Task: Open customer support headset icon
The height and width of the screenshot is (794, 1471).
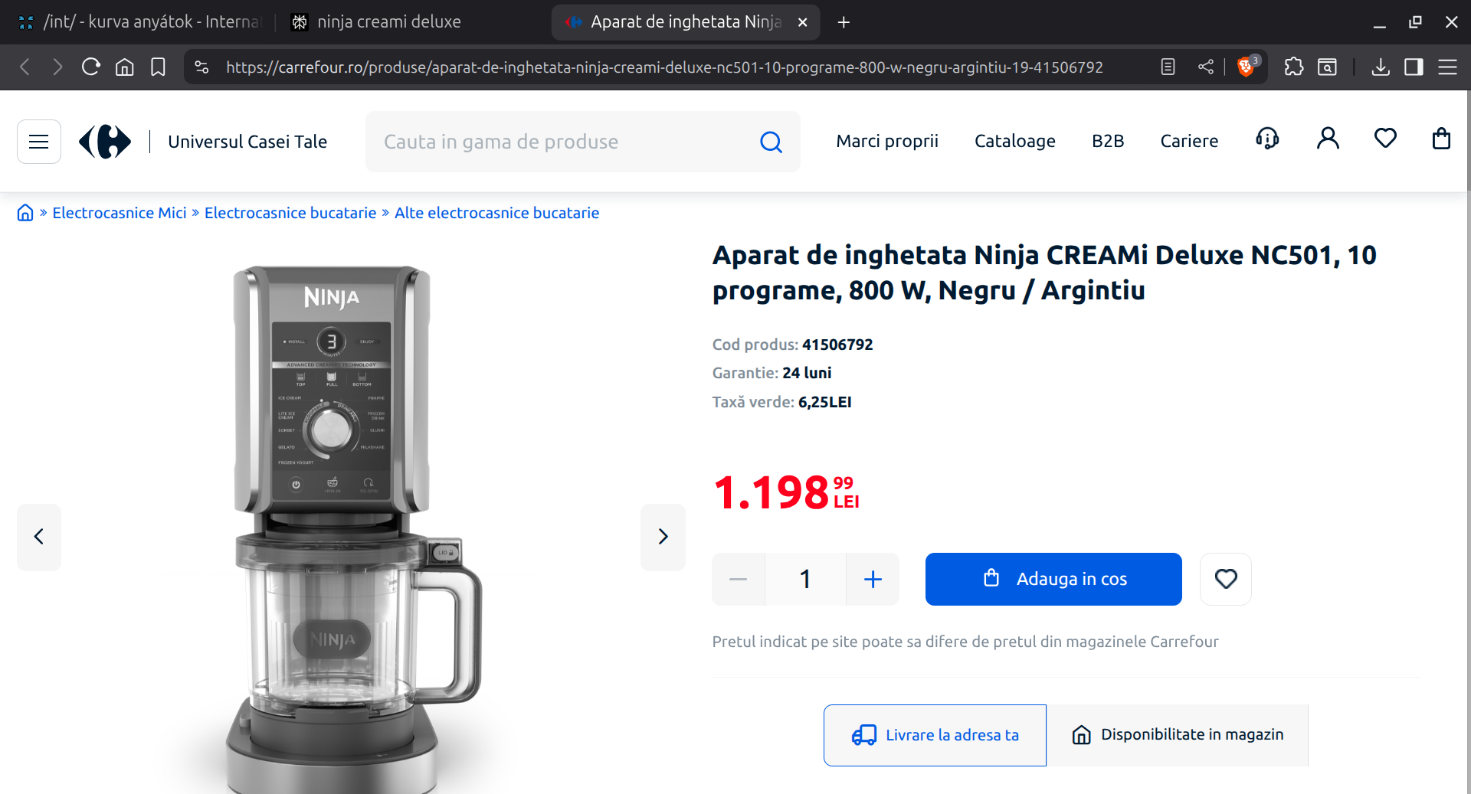Action: pyautogui.click(x=1267, y=139)
